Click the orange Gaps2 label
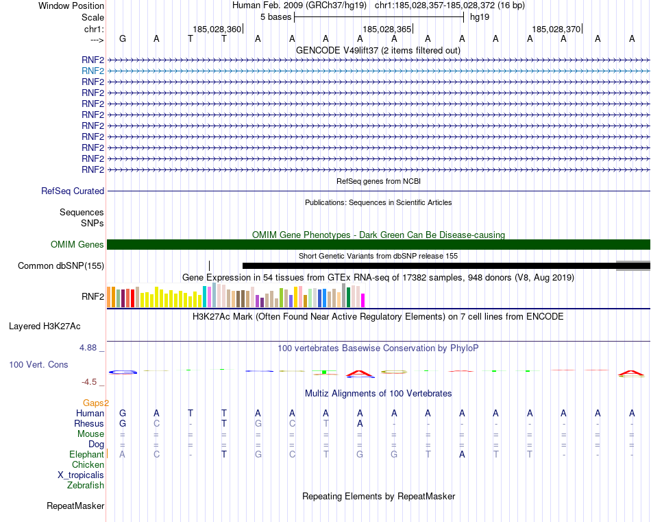651x522 pixels. (x=96, y=403)
